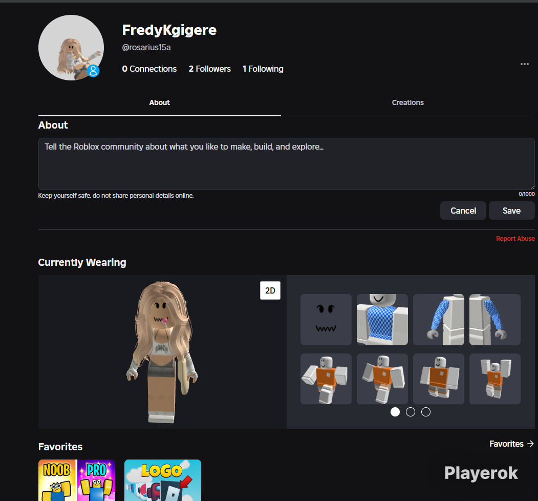The width and height of the screenshot is (538, 501).
Task: Switch to the About tab
Action: [x=159, y=102]
